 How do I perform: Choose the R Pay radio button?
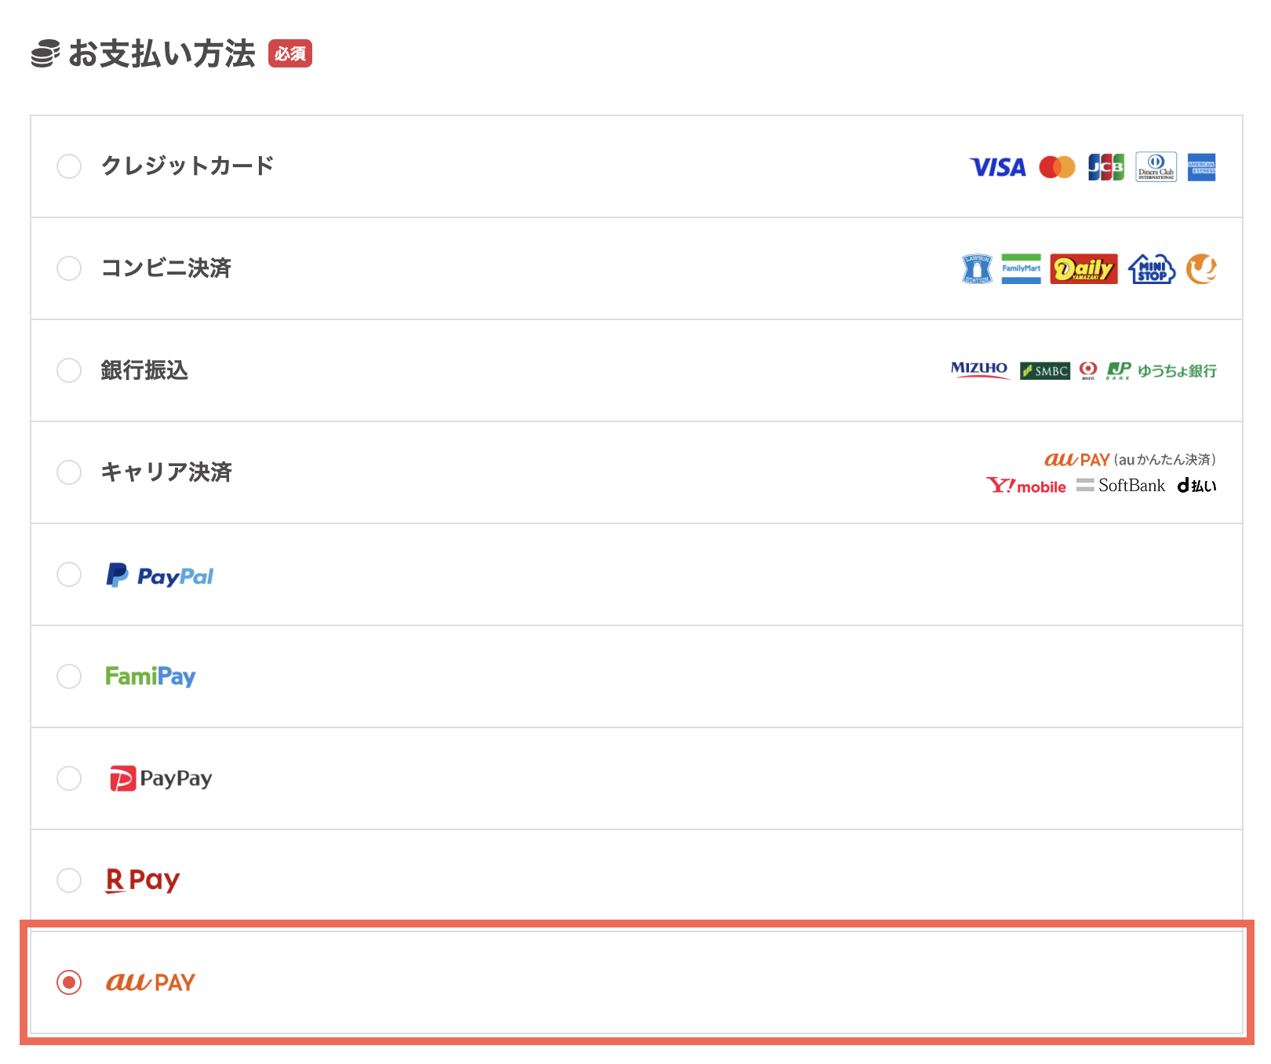(x=69, y=880)
